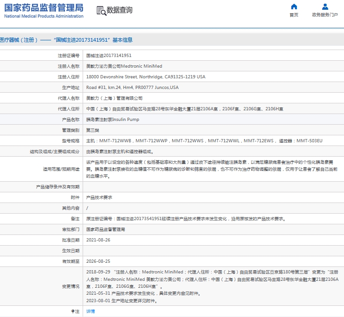Open the 政务服务门户 user icon
Screen dimensions: 344x317
click(325, 6)
